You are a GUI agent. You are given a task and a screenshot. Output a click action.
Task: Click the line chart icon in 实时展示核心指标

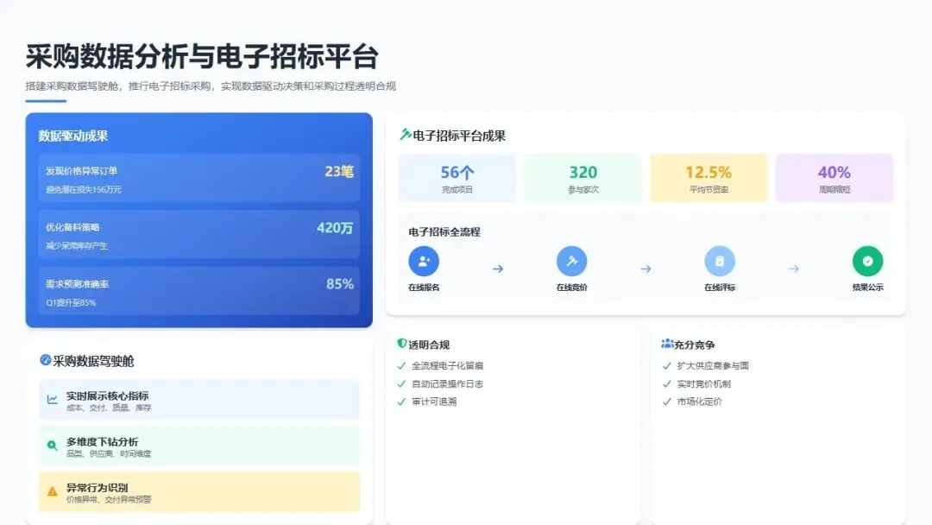click(53, 400)
